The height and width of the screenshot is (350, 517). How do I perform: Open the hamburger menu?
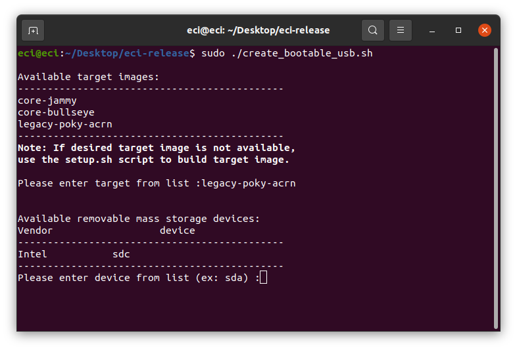point(401,30)
